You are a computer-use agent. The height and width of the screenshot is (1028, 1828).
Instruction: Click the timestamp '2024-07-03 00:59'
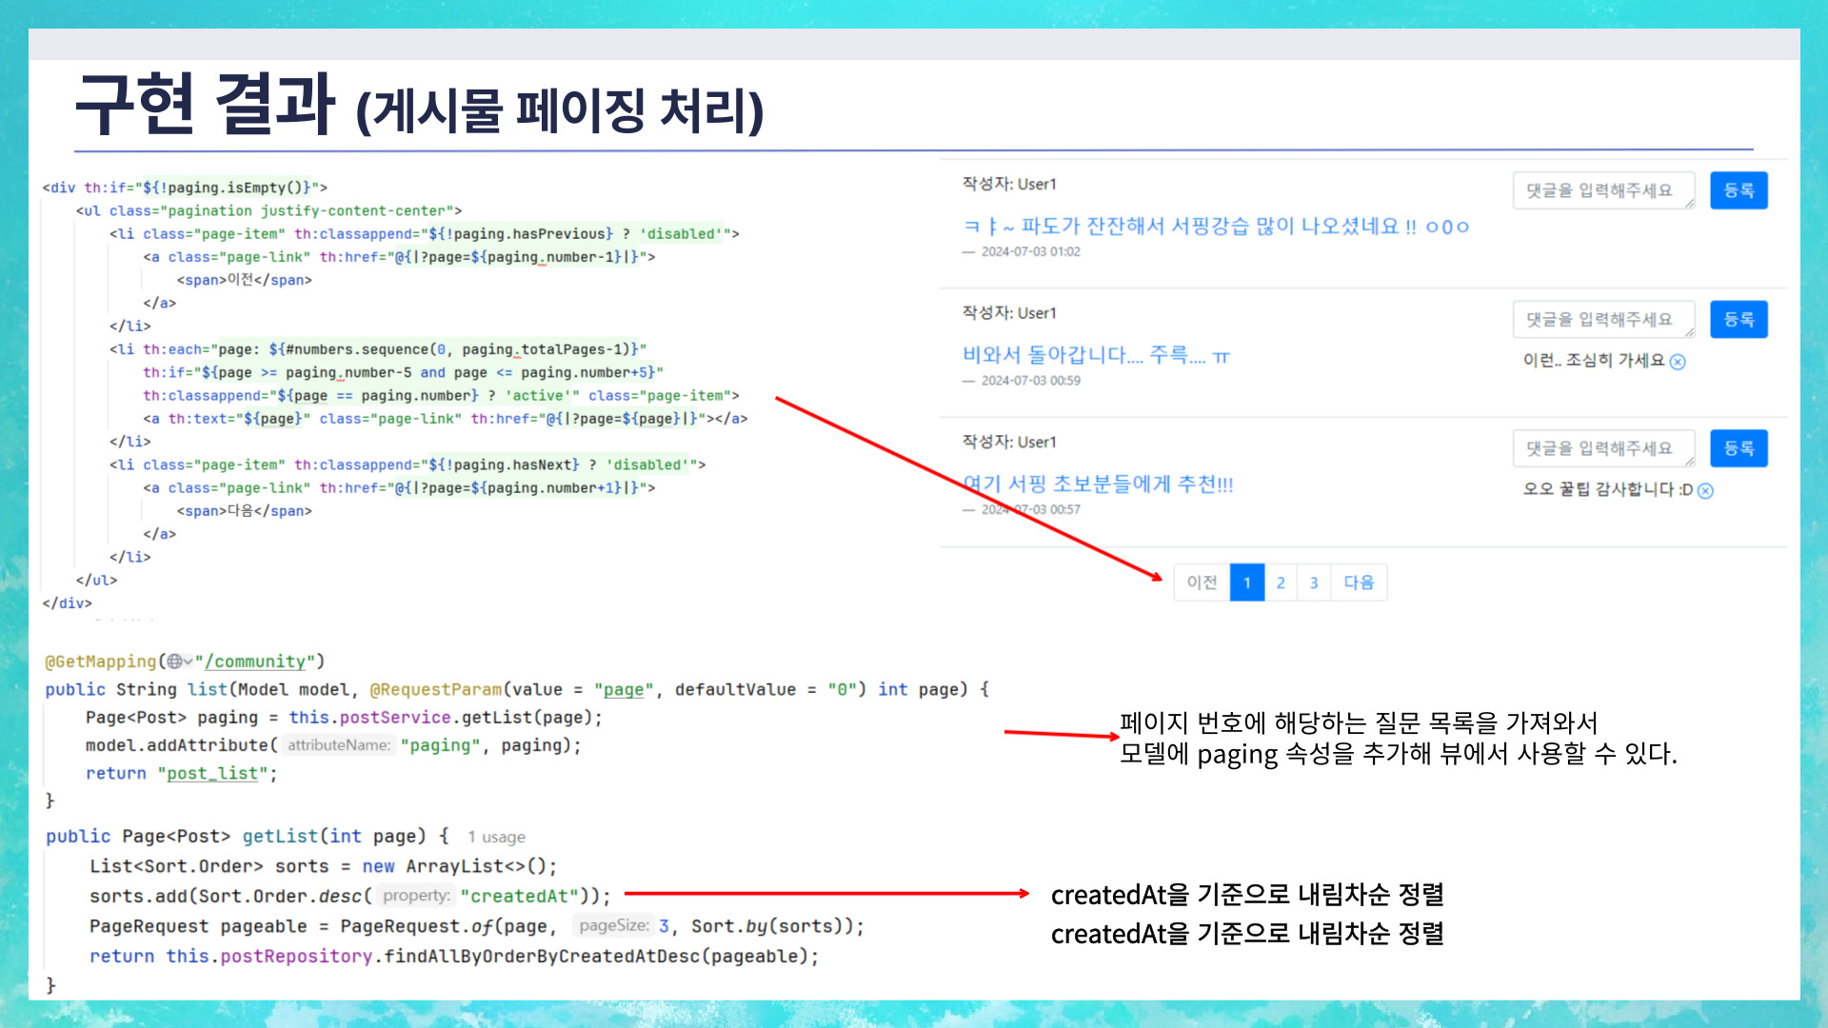point(1031,381)
